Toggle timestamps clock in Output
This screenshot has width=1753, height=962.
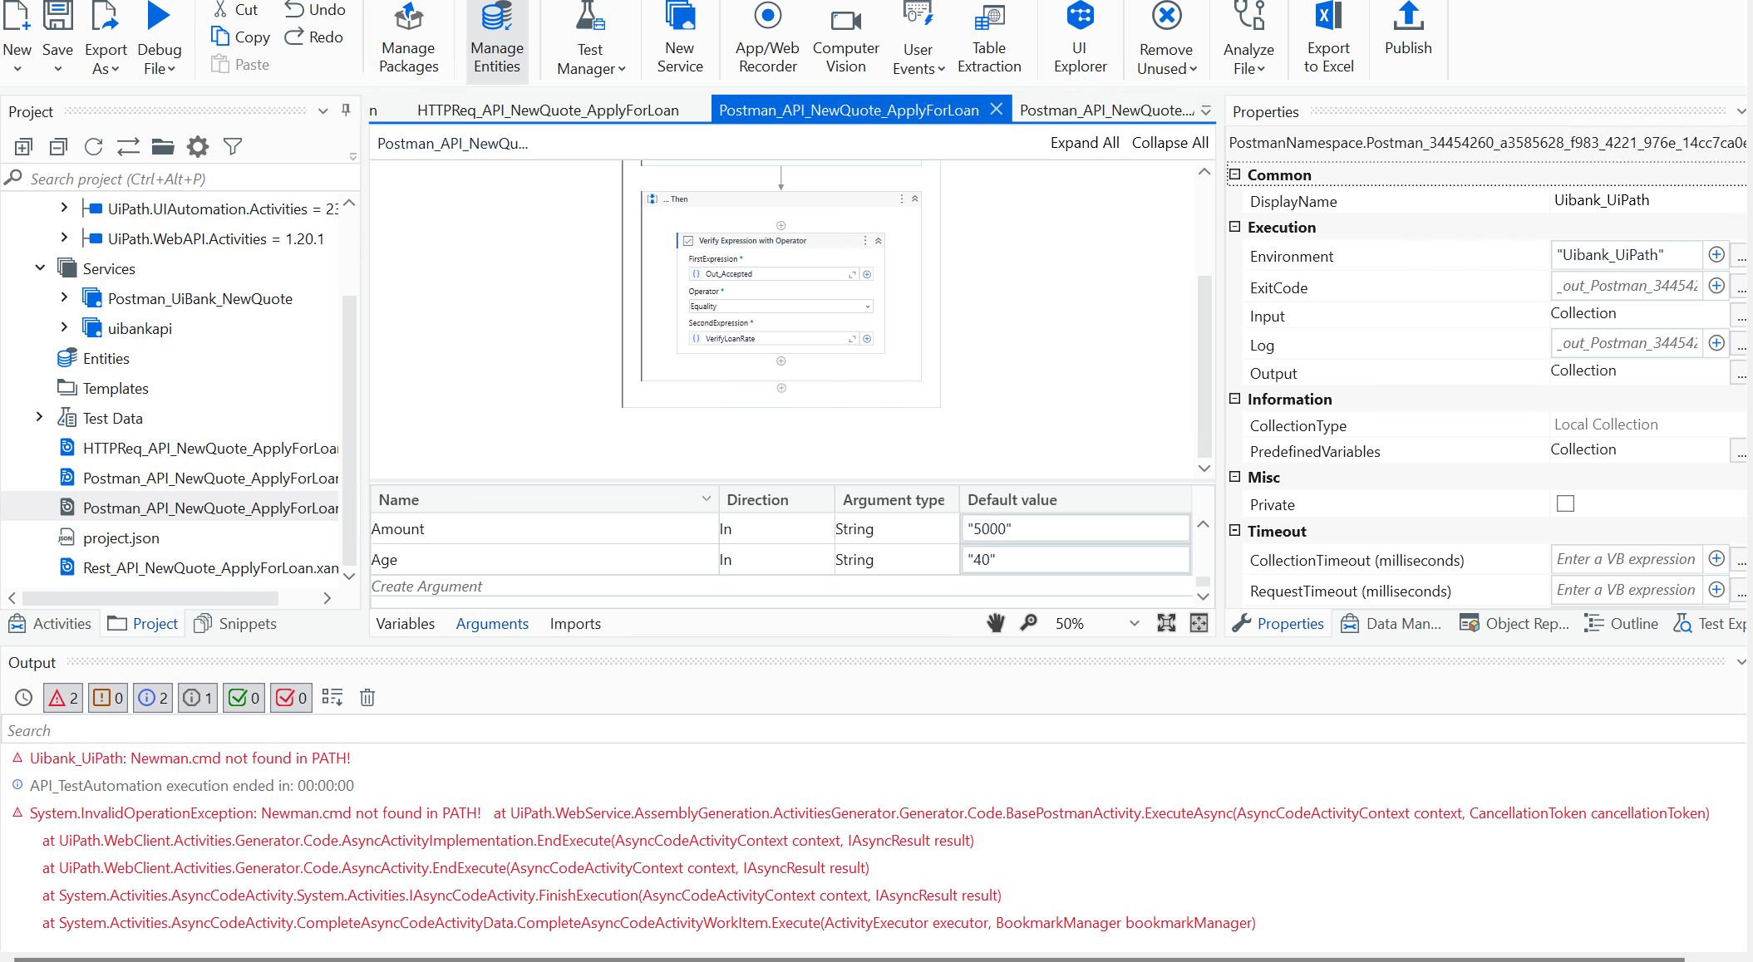click(x=24, y=698)
